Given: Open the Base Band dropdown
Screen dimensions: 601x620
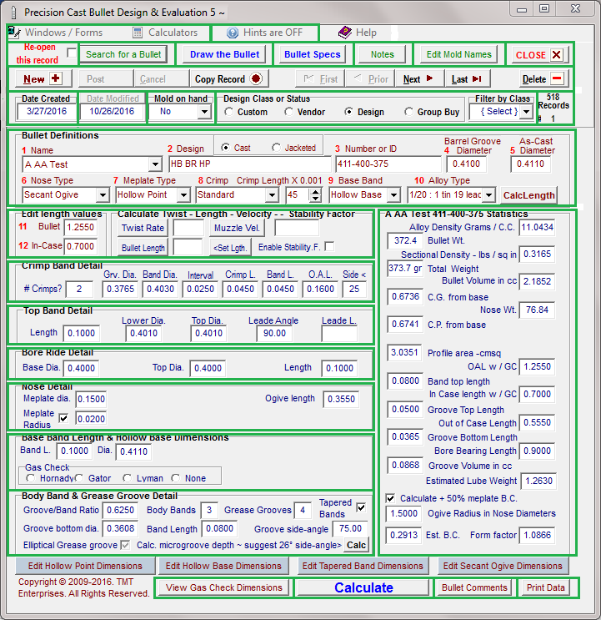Looking at the screenshot, I should 393,195.
